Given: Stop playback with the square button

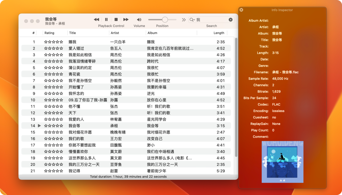Looking at the screenshot, I should click(116, 19).
